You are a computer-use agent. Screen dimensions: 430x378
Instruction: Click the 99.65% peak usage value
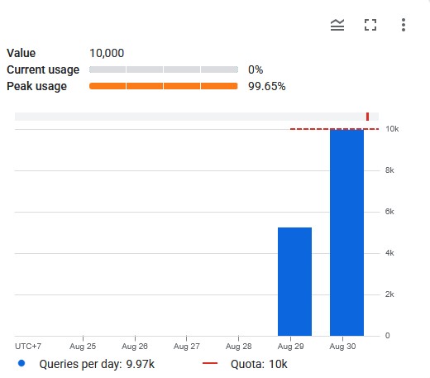[266, 86]
